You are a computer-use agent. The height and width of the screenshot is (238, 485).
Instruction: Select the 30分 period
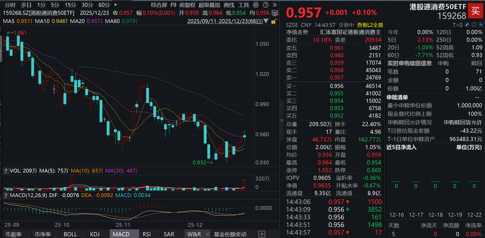(x=87, y=5)
